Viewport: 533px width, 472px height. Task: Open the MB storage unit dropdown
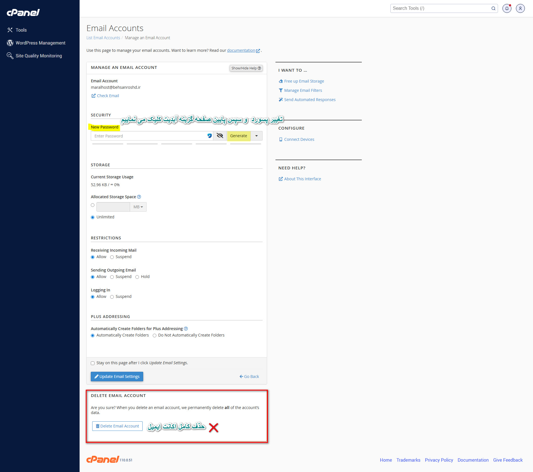click(x=138, y=207)
